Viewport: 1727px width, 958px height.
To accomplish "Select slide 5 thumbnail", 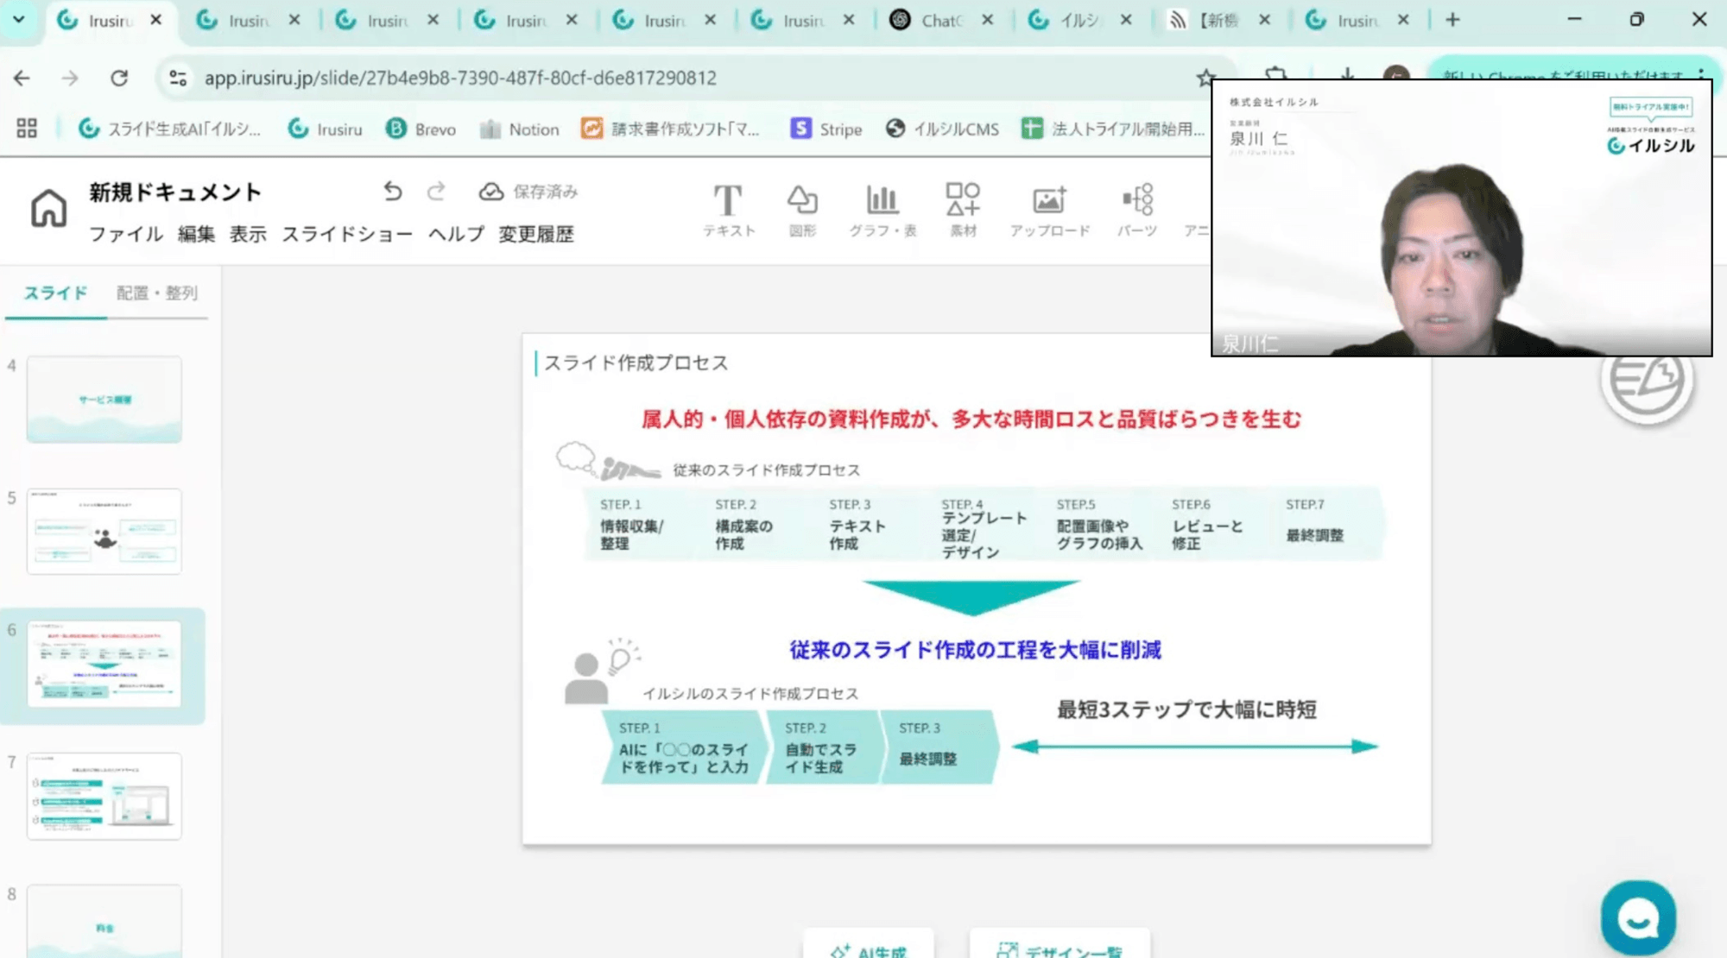I will pos(104,531).
